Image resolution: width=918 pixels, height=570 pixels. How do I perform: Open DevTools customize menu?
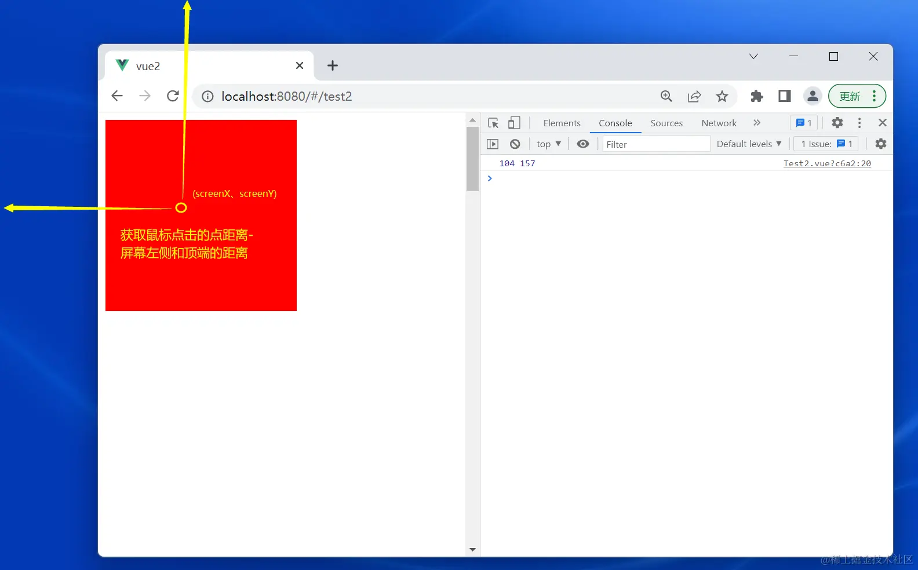859,123
